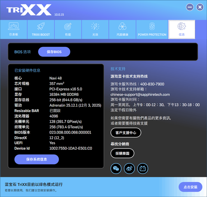This screenshot has height=197, width=207.
Task: Click the 点击安装 install button
Action: click(190, 187)
